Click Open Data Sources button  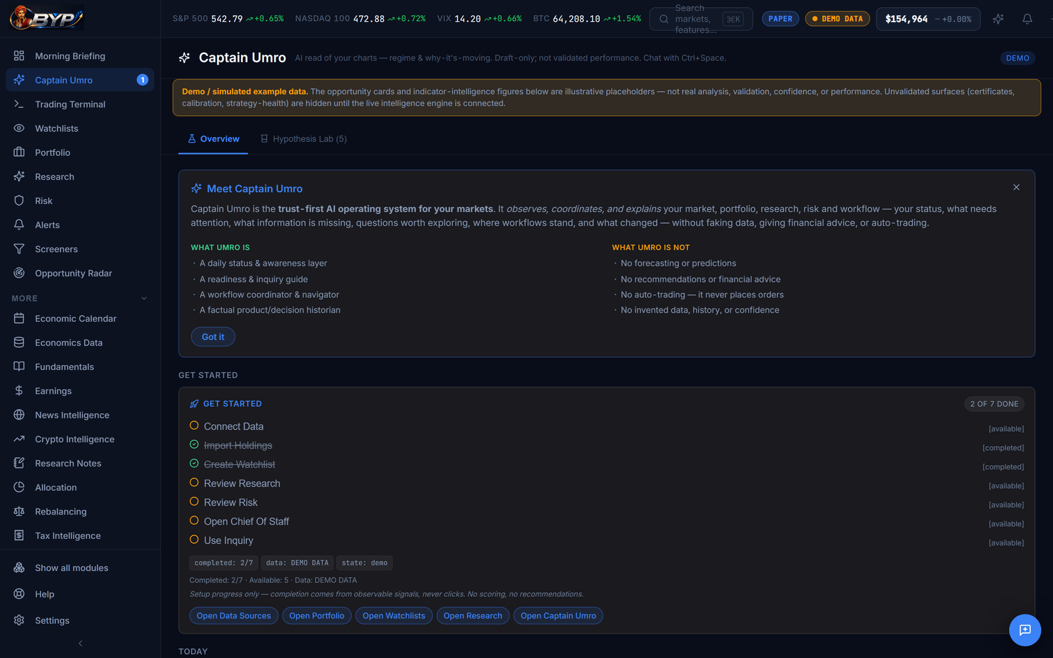234,616
